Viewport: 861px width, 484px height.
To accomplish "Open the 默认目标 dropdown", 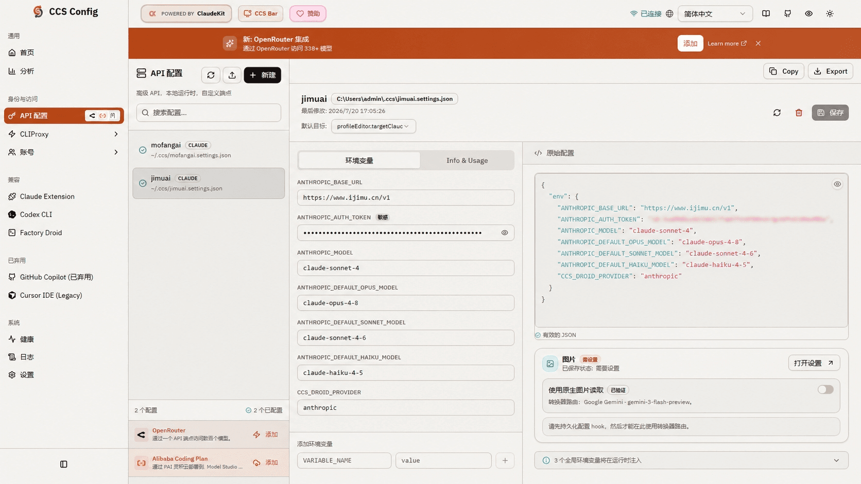I will 373,126.
